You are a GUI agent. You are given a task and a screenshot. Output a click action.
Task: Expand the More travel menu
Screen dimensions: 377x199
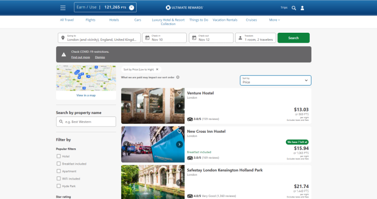tap(274, 20)
